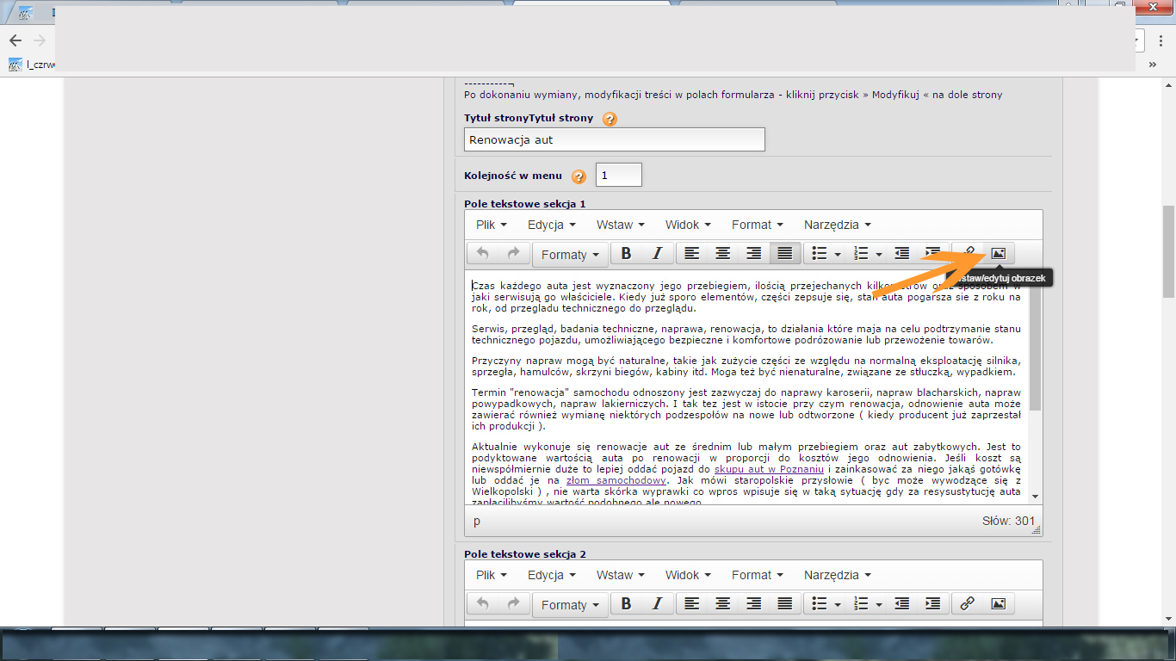Open Formaty dropdown in section 2 editor
1176x661 pixels.
coord(570,605)
